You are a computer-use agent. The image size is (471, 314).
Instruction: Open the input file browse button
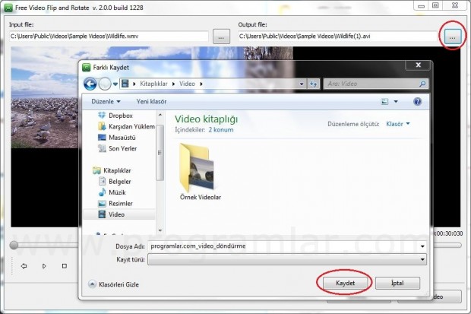coord(221,36)
